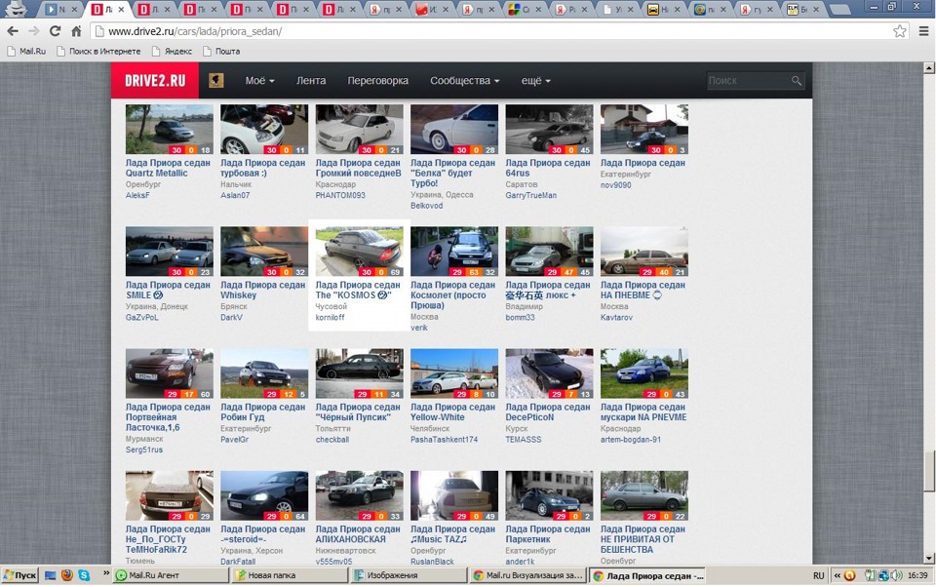Click the browser forward arrow
This screenshot has width=936, height=587.
33,31
